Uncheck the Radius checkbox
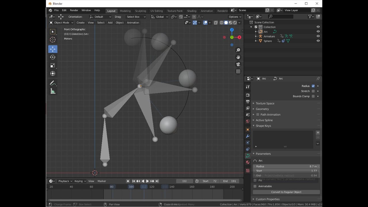The image size is (368, 207). pyautogui.click(x=313, y=86)
